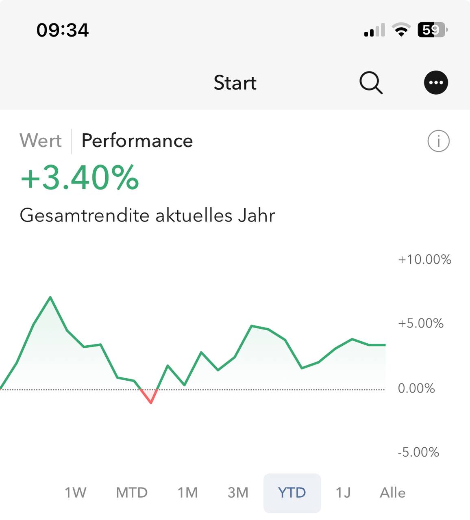Tap the status bar clock 09:34
This screenshot has height=520, width=470.
click(63, 30)
